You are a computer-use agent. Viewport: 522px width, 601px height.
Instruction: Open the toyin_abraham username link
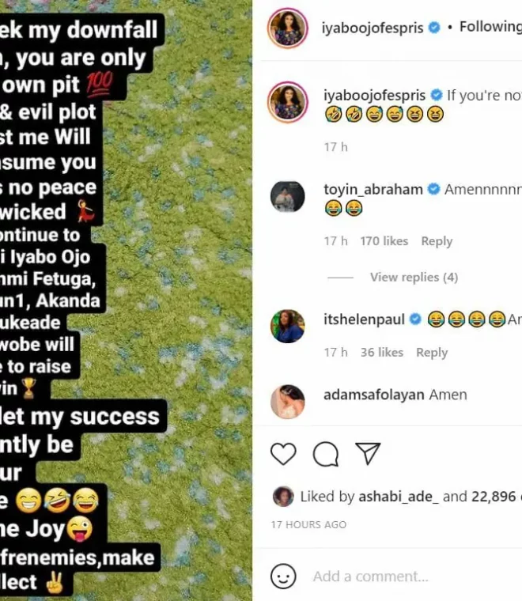tap(373, 190)
